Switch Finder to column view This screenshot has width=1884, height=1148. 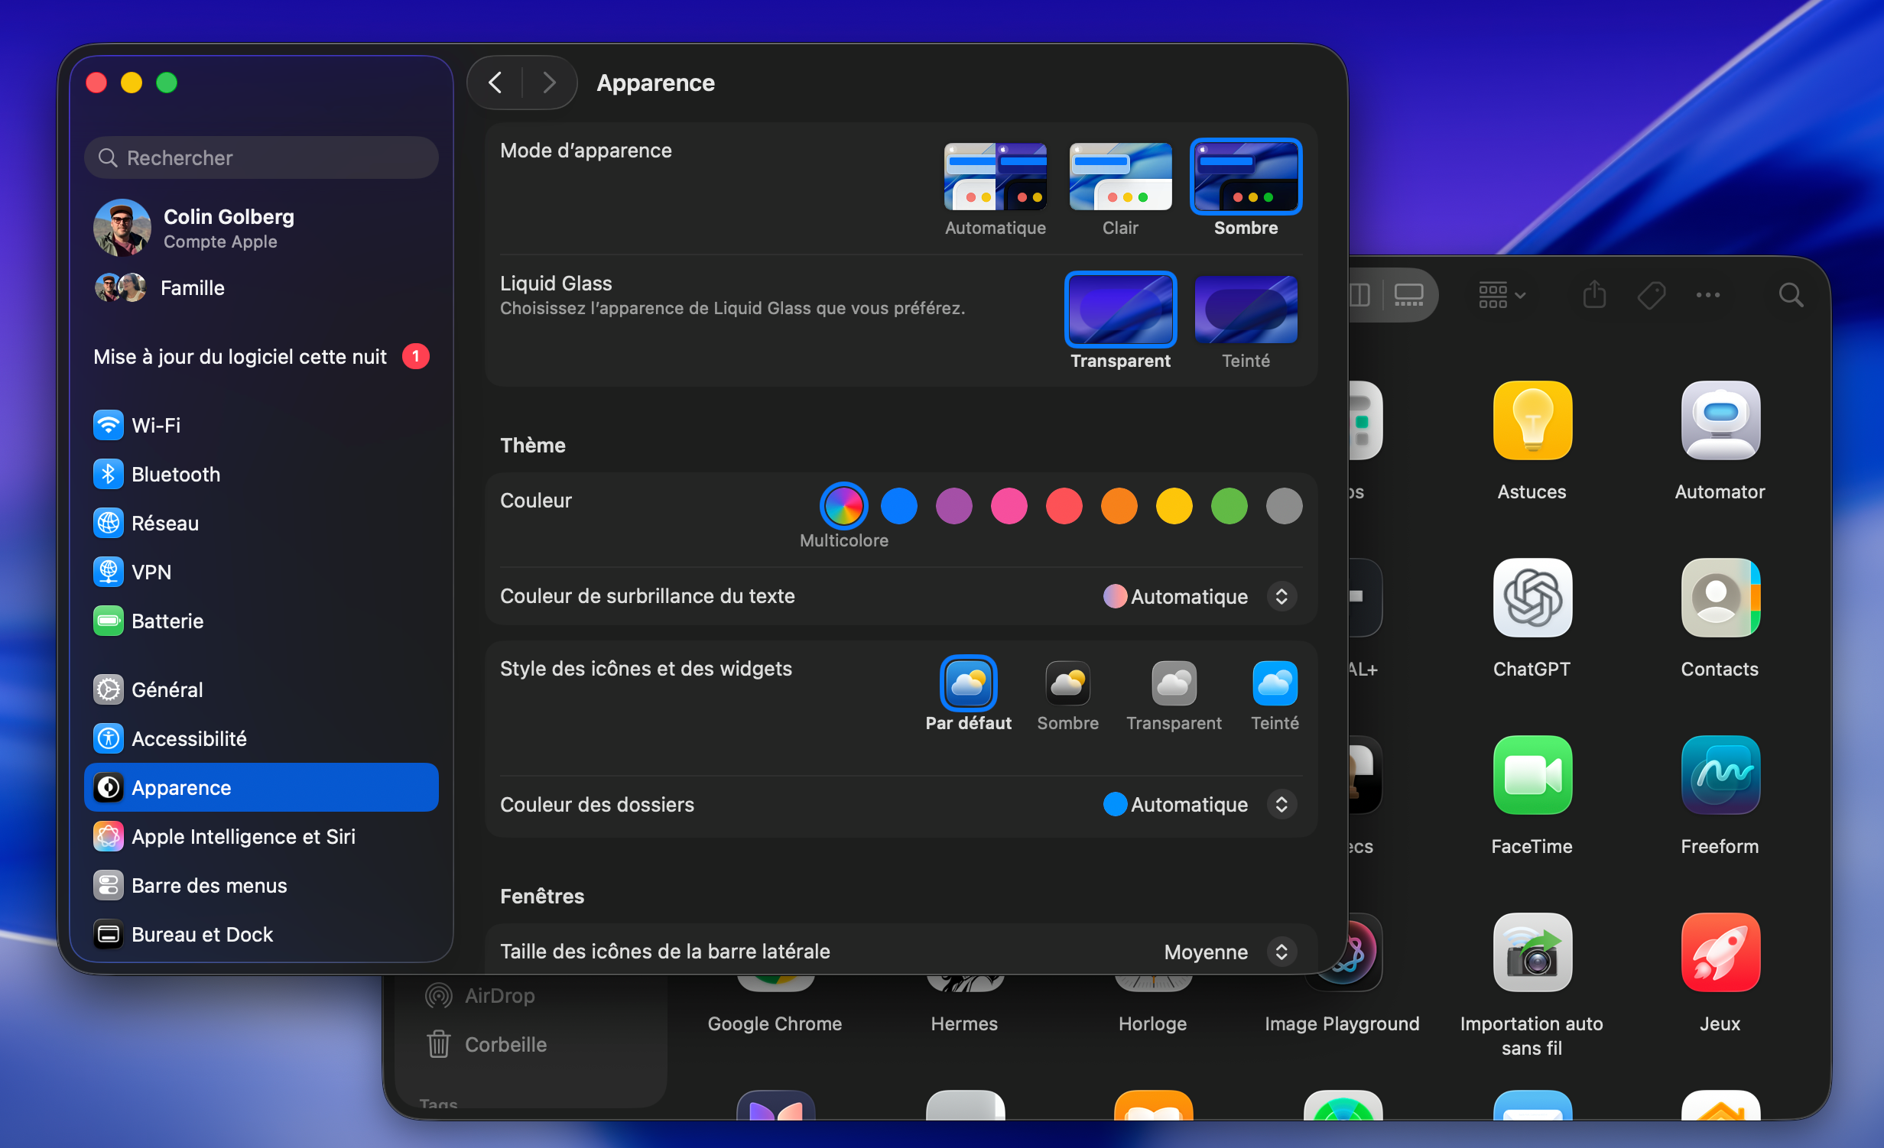click(x=1361, y=294)
